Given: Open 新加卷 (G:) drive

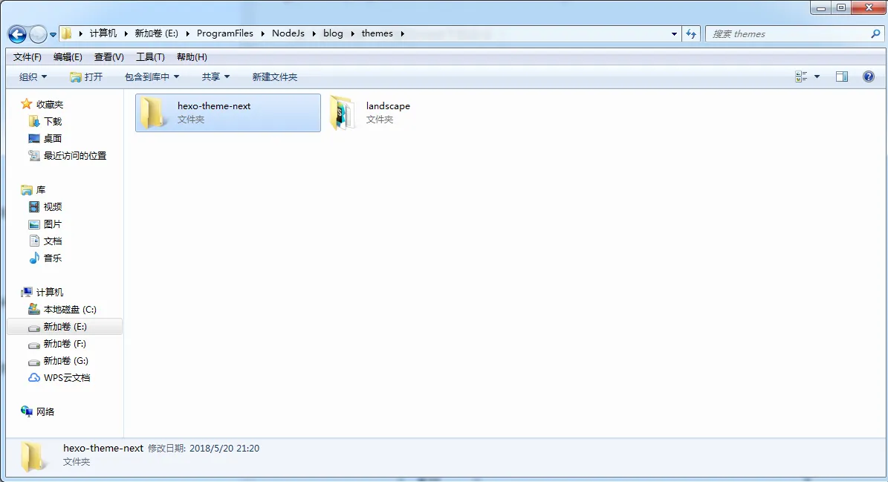Looking at the screenshot, I should pos(65,361).
